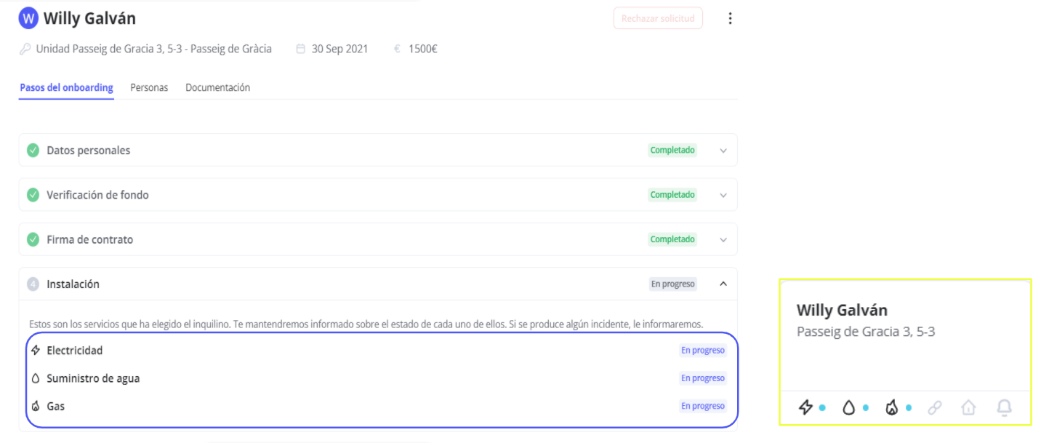
Task: Click the link chain icon in tenant card
Action: (x=935, y=407)
